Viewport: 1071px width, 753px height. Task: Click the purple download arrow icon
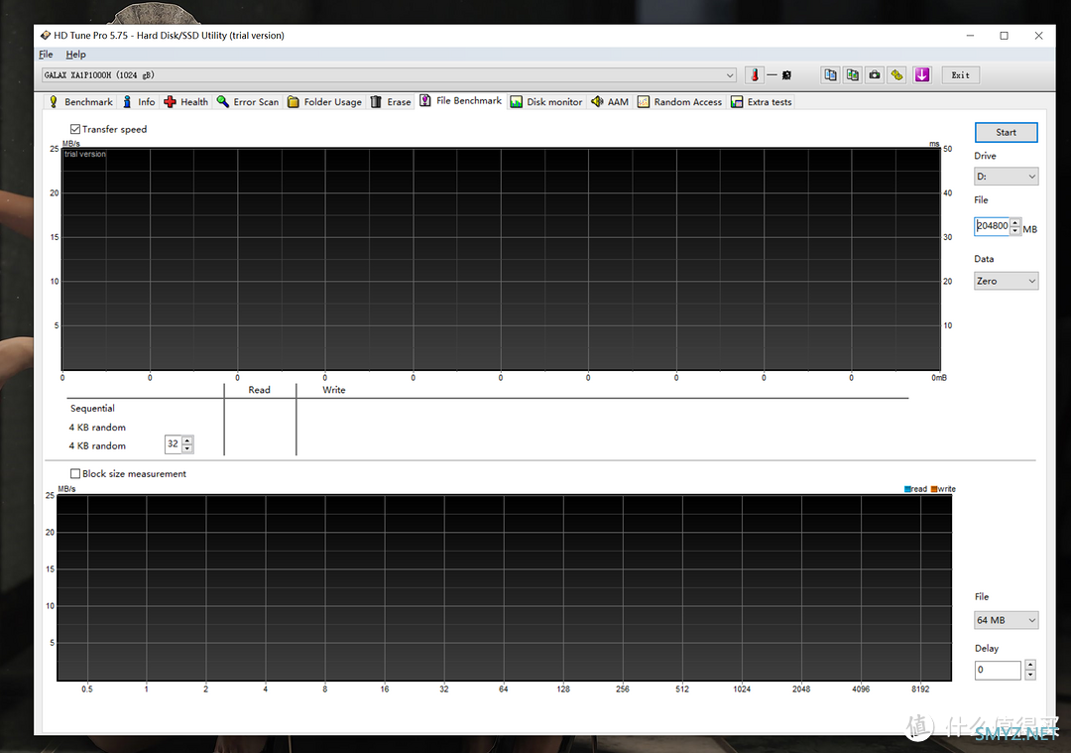coord(922,75)
